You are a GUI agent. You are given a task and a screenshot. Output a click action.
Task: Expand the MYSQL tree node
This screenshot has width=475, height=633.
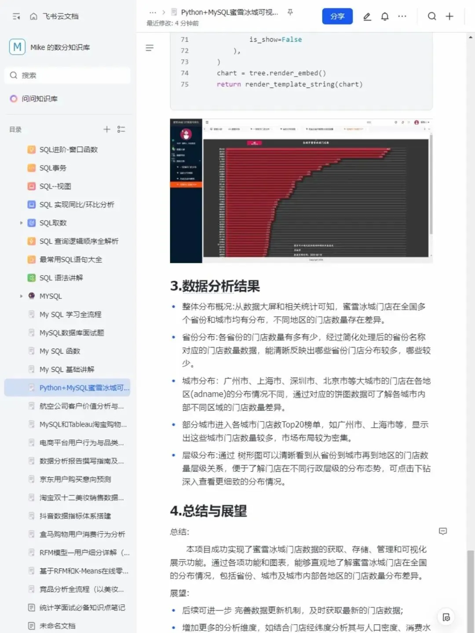(x=21, y=296)
